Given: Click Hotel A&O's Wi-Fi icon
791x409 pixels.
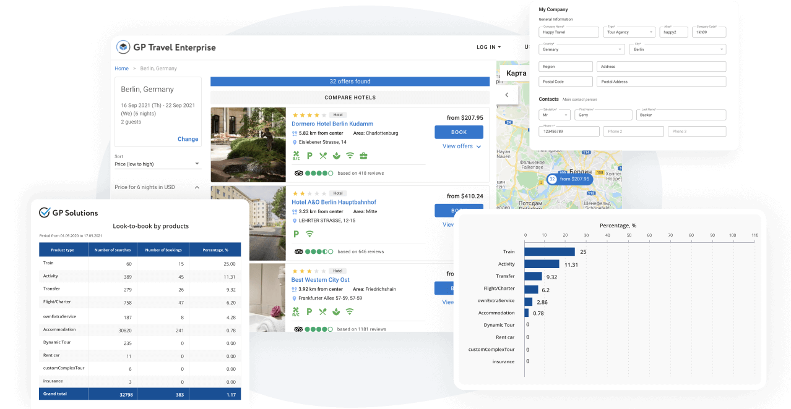Looking at the screenshot, I should tap(309, 234).
